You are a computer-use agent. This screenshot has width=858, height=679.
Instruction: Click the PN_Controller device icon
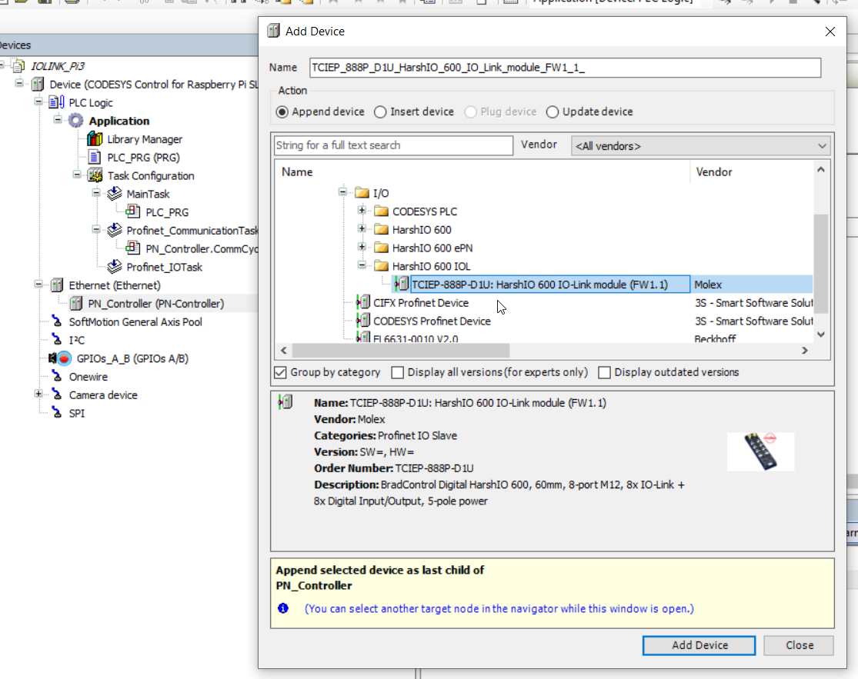[76, 304]
